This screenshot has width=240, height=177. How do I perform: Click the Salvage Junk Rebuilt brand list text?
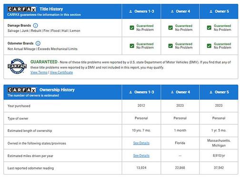click(x=44, y=31)
